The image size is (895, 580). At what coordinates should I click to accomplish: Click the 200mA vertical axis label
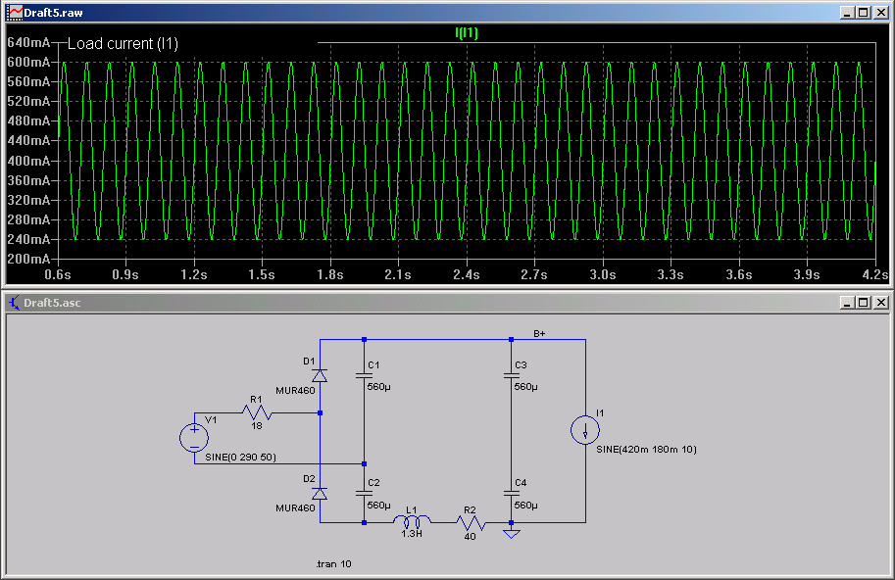(28, 259)
